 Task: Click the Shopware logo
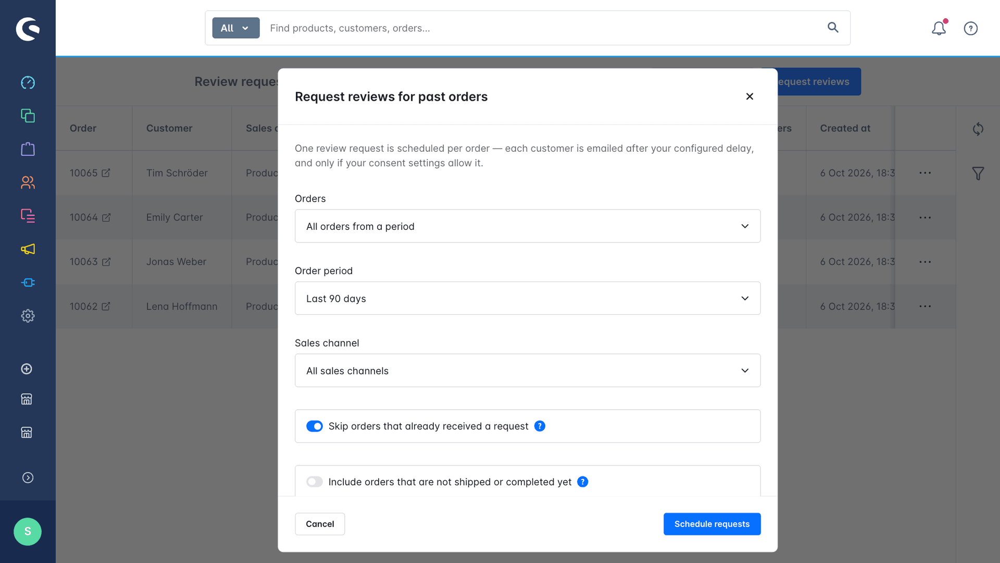pyautogui.click(x=28, y=29)
